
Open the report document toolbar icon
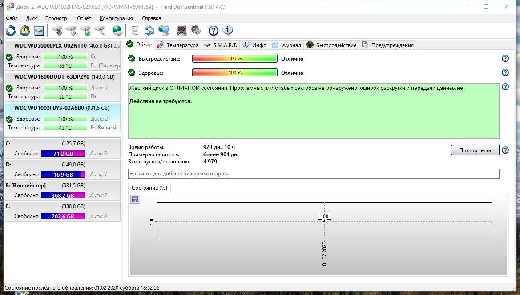[135, 31]
